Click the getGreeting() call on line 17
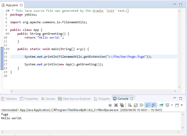Screen dimensions: 187x136 pos(88,64)
